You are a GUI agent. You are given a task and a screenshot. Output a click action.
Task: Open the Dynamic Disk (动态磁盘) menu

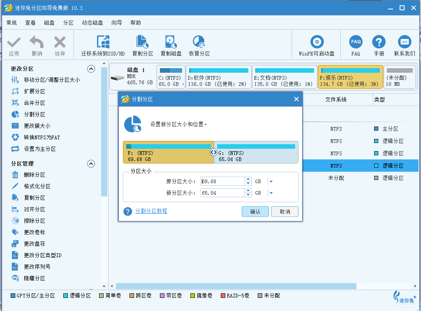click(93, 23)
